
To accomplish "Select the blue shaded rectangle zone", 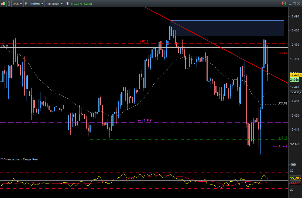I will [227, 28].
